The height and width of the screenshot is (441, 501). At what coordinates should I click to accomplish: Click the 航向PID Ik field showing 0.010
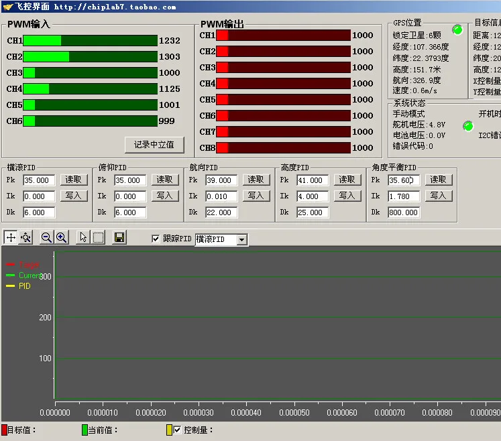coord(221,196)
